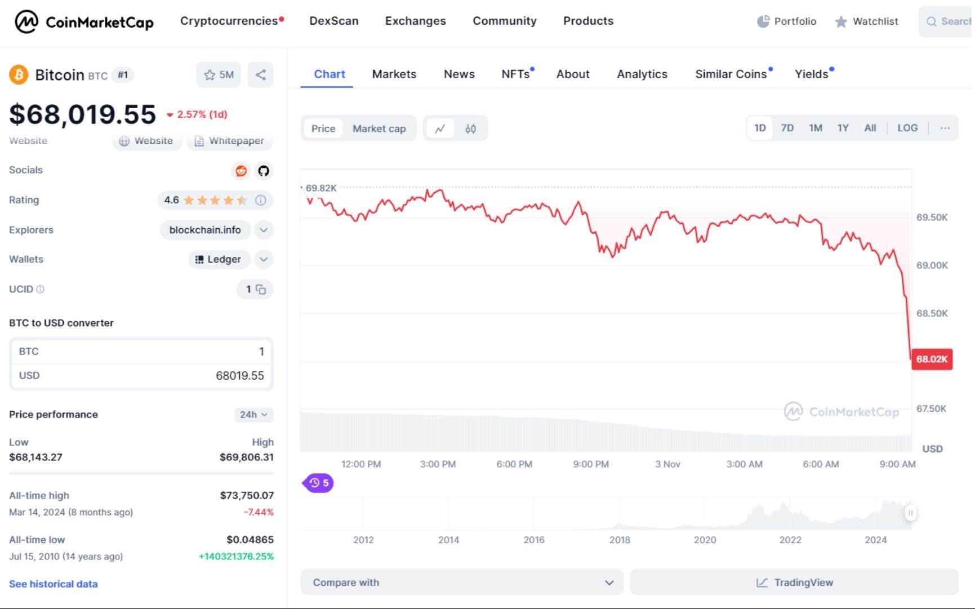Viewport: 975px width, 609px height.
Task: Select the candlestick chart view
Action: click(471, 128)
